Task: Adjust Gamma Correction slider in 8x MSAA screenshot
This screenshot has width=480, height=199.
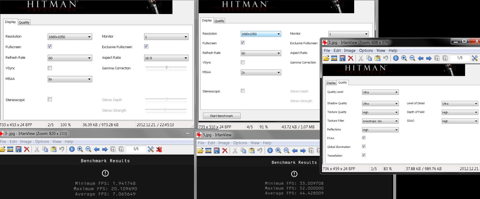Action: [166, 68]
